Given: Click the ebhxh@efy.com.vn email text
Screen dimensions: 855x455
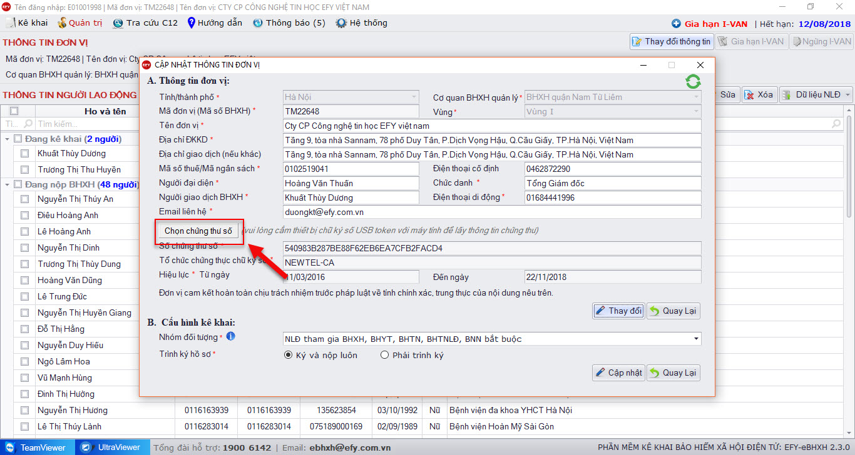Looking at the screenshot, I should point(349,447).
